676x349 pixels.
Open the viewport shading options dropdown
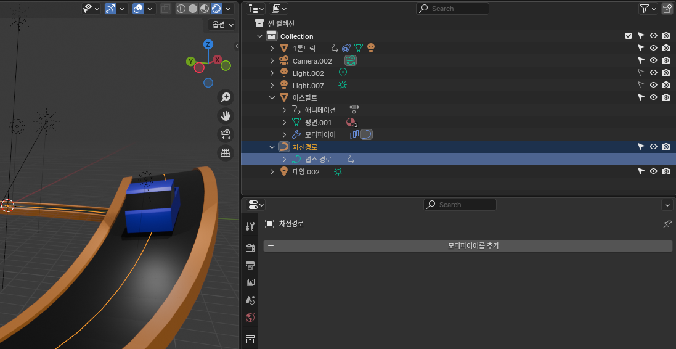(x=229, y=9)
